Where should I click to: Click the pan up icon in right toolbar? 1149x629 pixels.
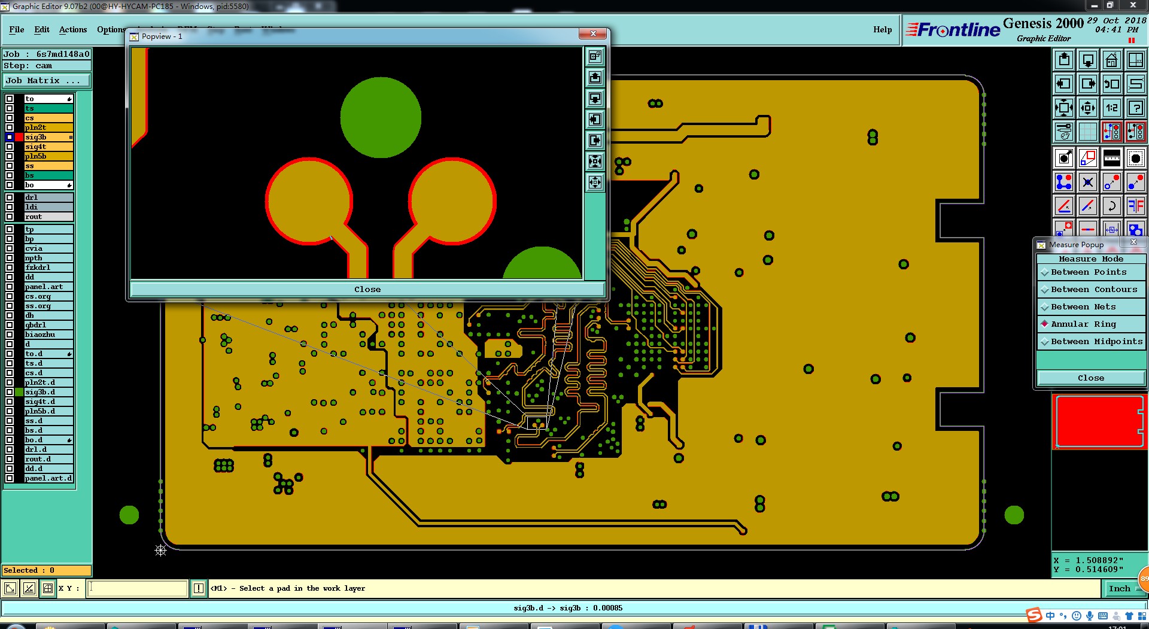[x=1064, y=60]
